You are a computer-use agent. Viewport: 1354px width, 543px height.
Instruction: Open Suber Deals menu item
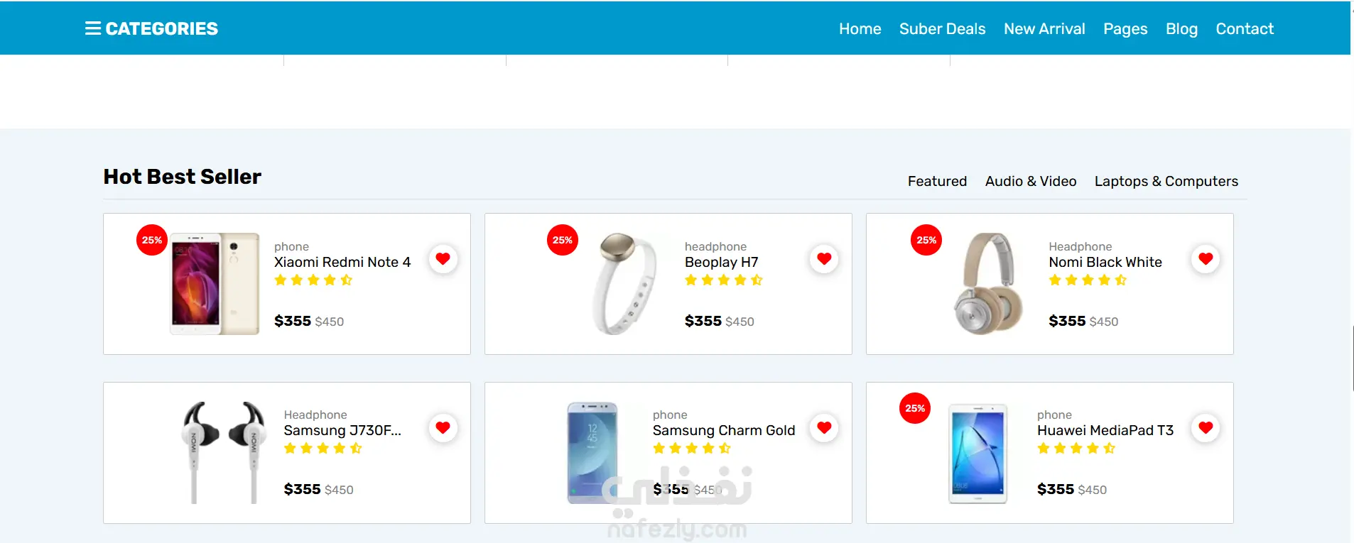pos(942,29)
